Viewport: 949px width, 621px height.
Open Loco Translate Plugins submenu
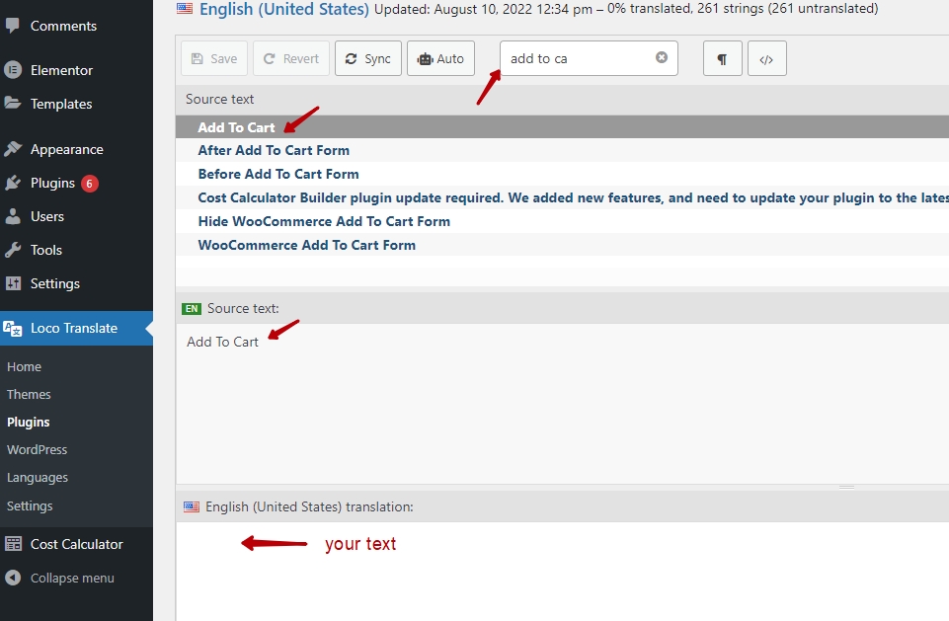[29, 422]
